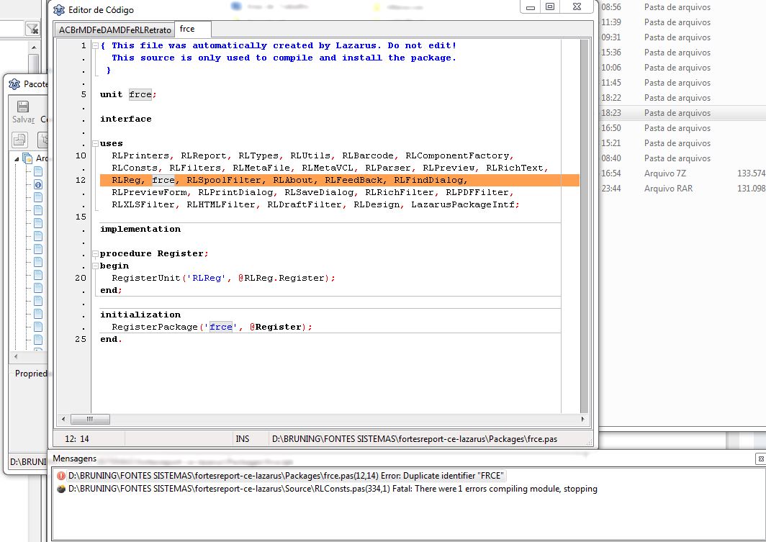Click line number 20 in the gutter
766x542 pixels.
81,278
